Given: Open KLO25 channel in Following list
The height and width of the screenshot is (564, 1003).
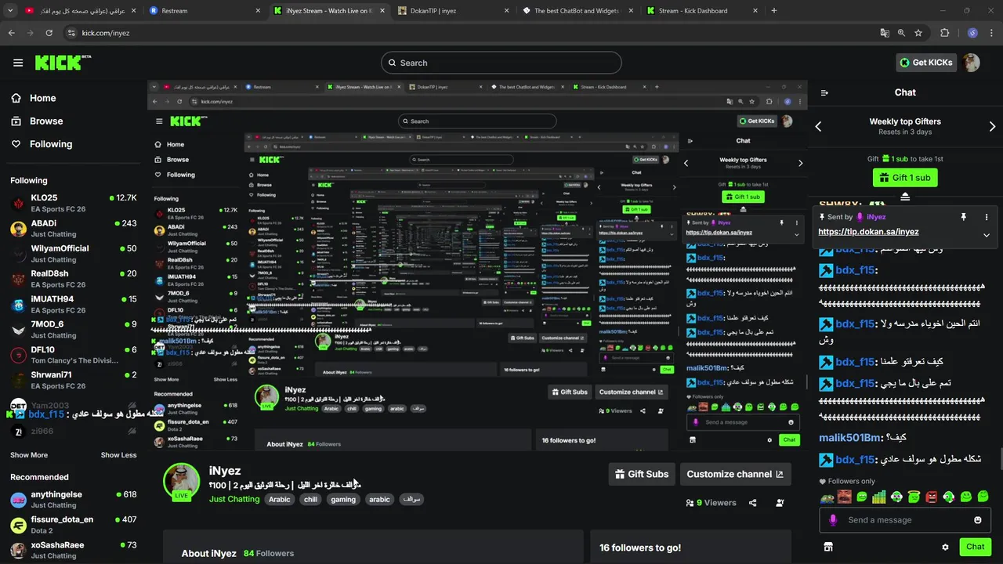Looking at the screenshot, I should click(73, 202).
